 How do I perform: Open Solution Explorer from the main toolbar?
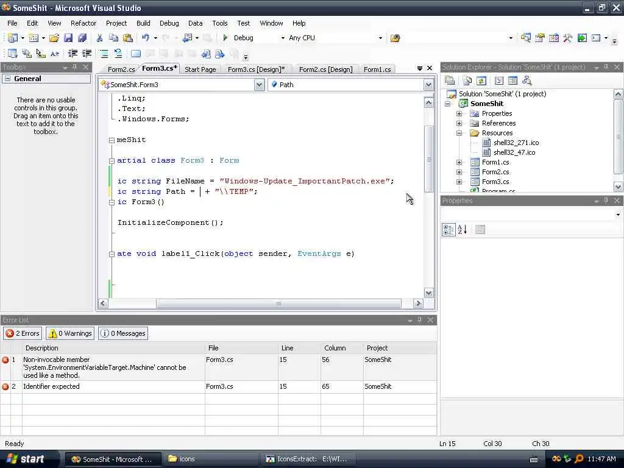tap(526, 38)
